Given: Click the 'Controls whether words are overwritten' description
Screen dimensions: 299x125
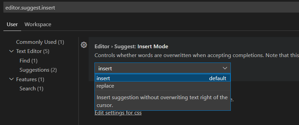Looking at the screenshot, I should tap(197, 55).
